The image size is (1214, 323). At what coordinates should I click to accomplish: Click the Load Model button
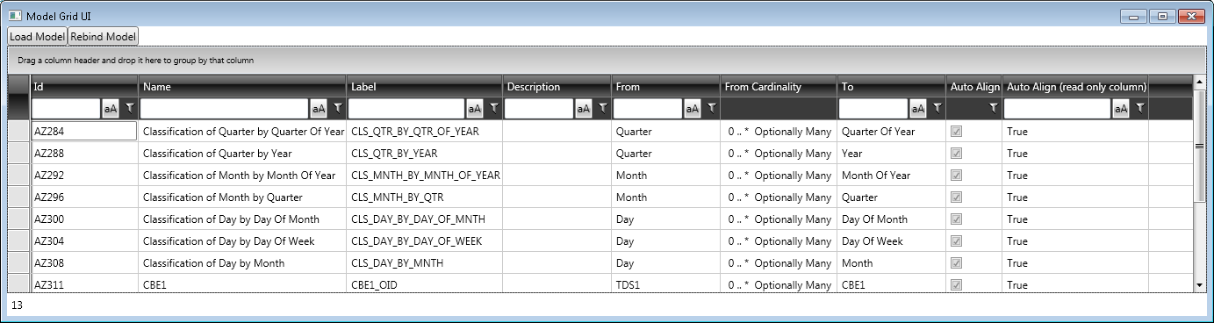[x=38, y=36]
